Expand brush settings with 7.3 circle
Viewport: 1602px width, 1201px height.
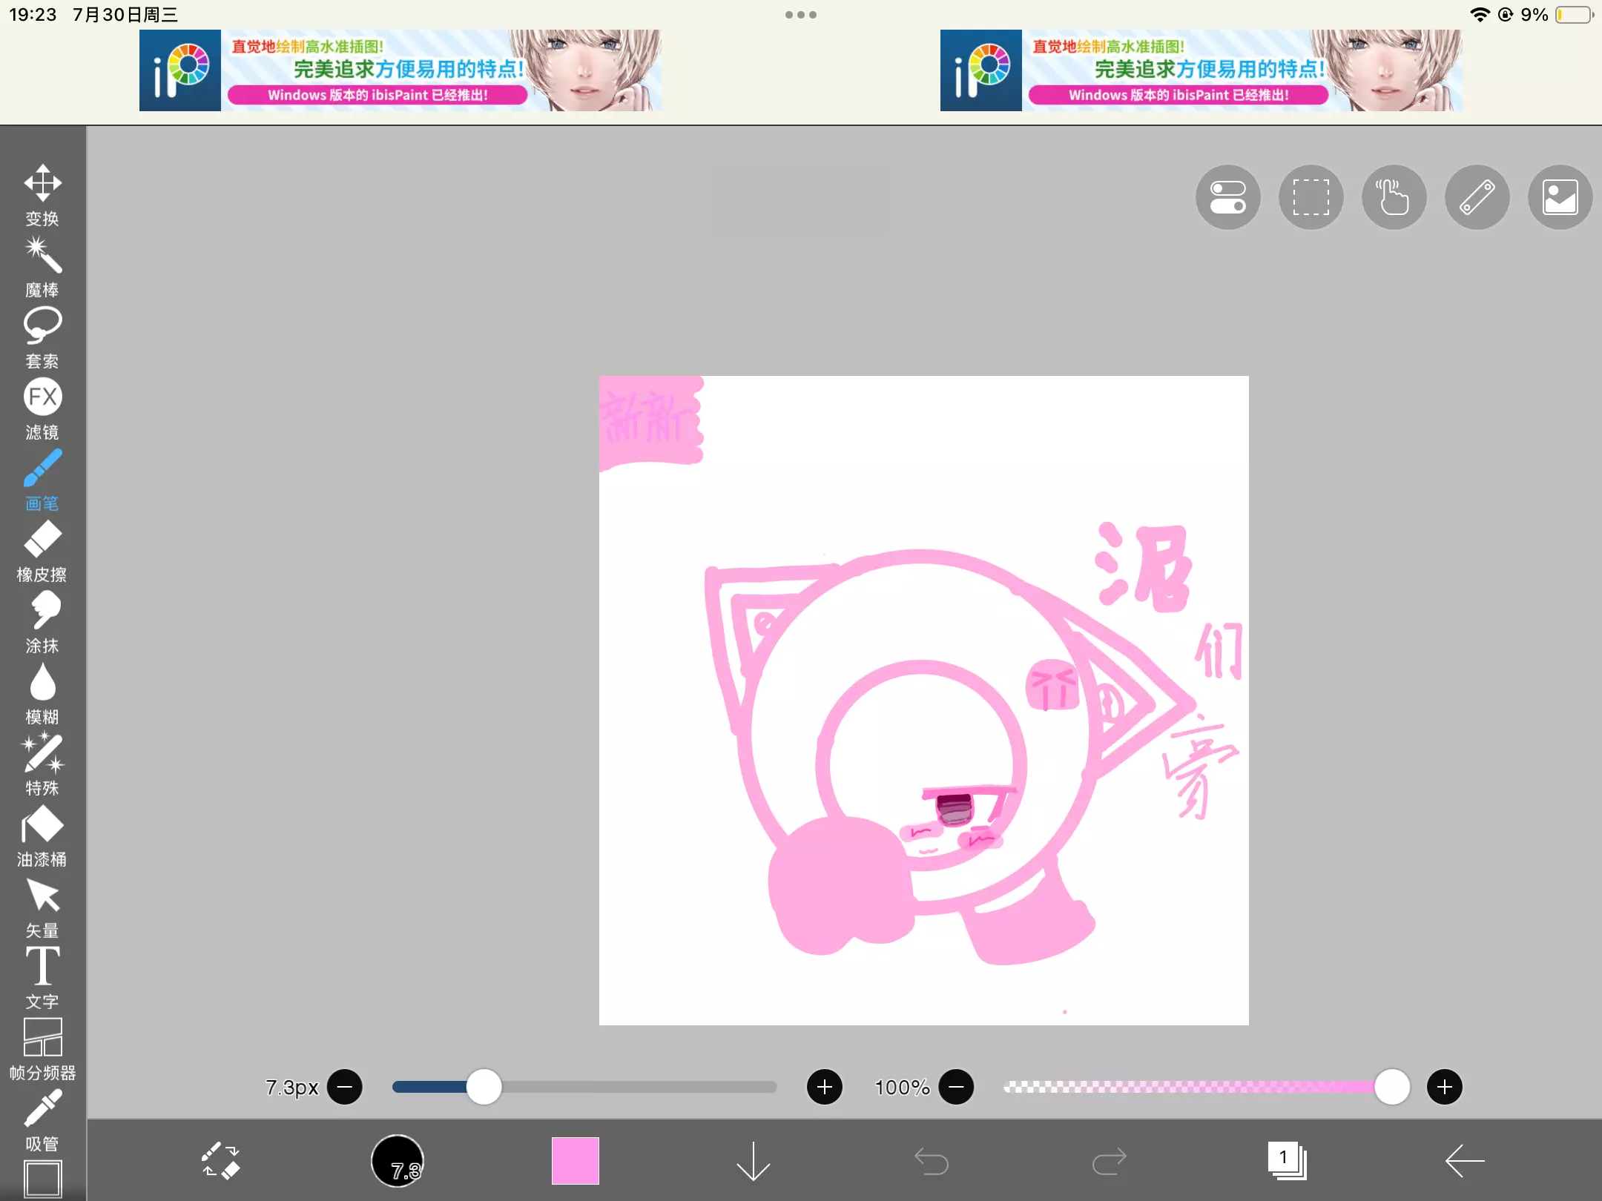tap(398, 1160)
